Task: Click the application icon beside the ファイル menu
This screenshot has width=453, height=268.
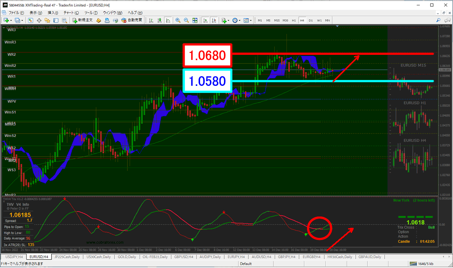Action: tap(4, 13)
